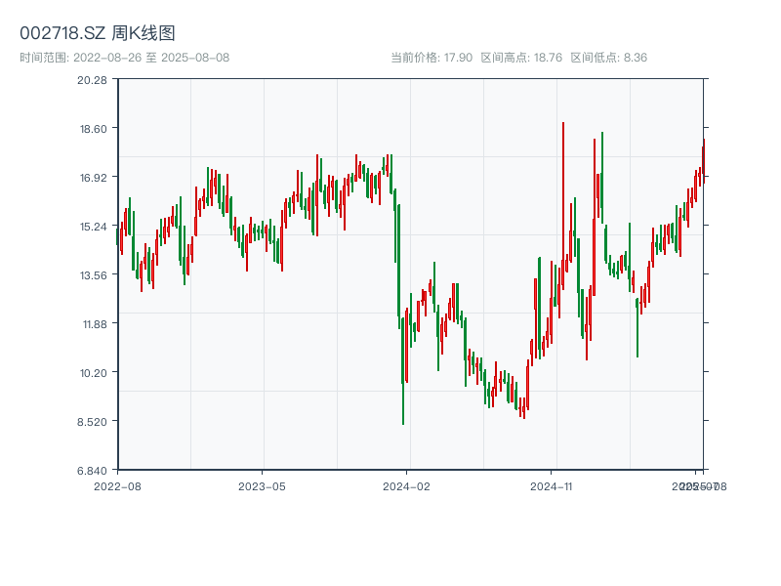Click the 区间低点: 8.36 label
The width and height of the screenshot is (781, 586).
point(608,58)
